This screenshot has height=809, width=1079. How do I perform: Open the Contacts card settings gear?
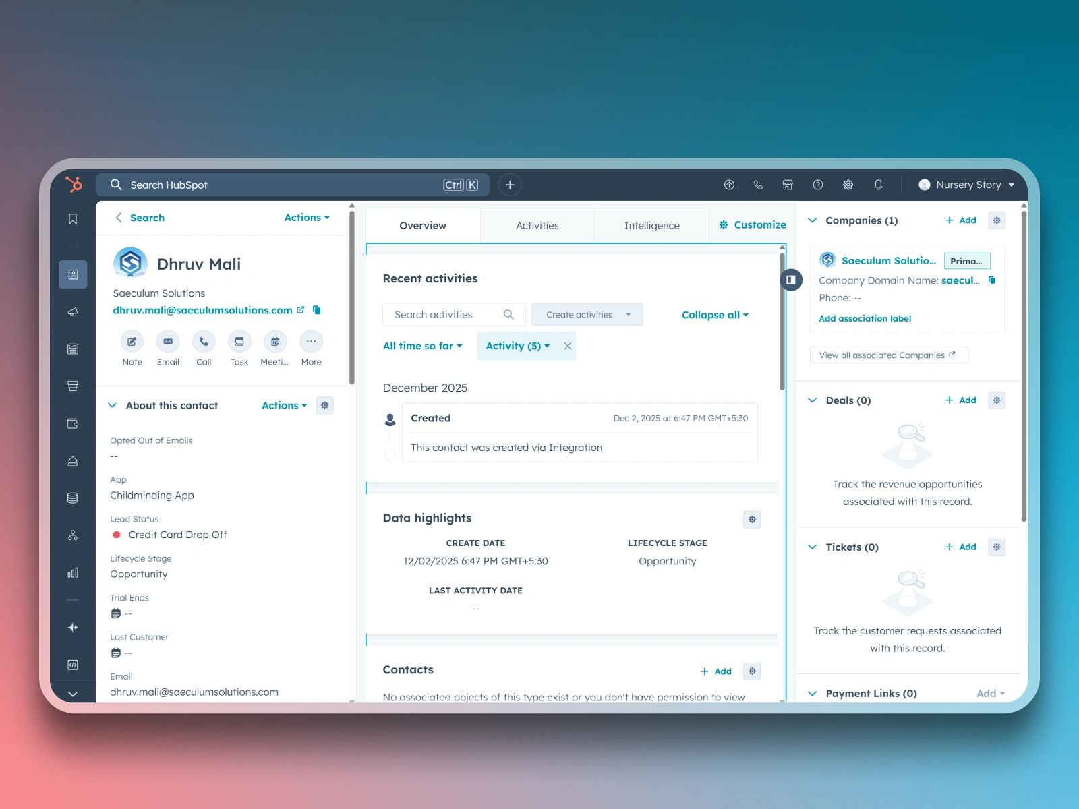(x=752, y=671)
